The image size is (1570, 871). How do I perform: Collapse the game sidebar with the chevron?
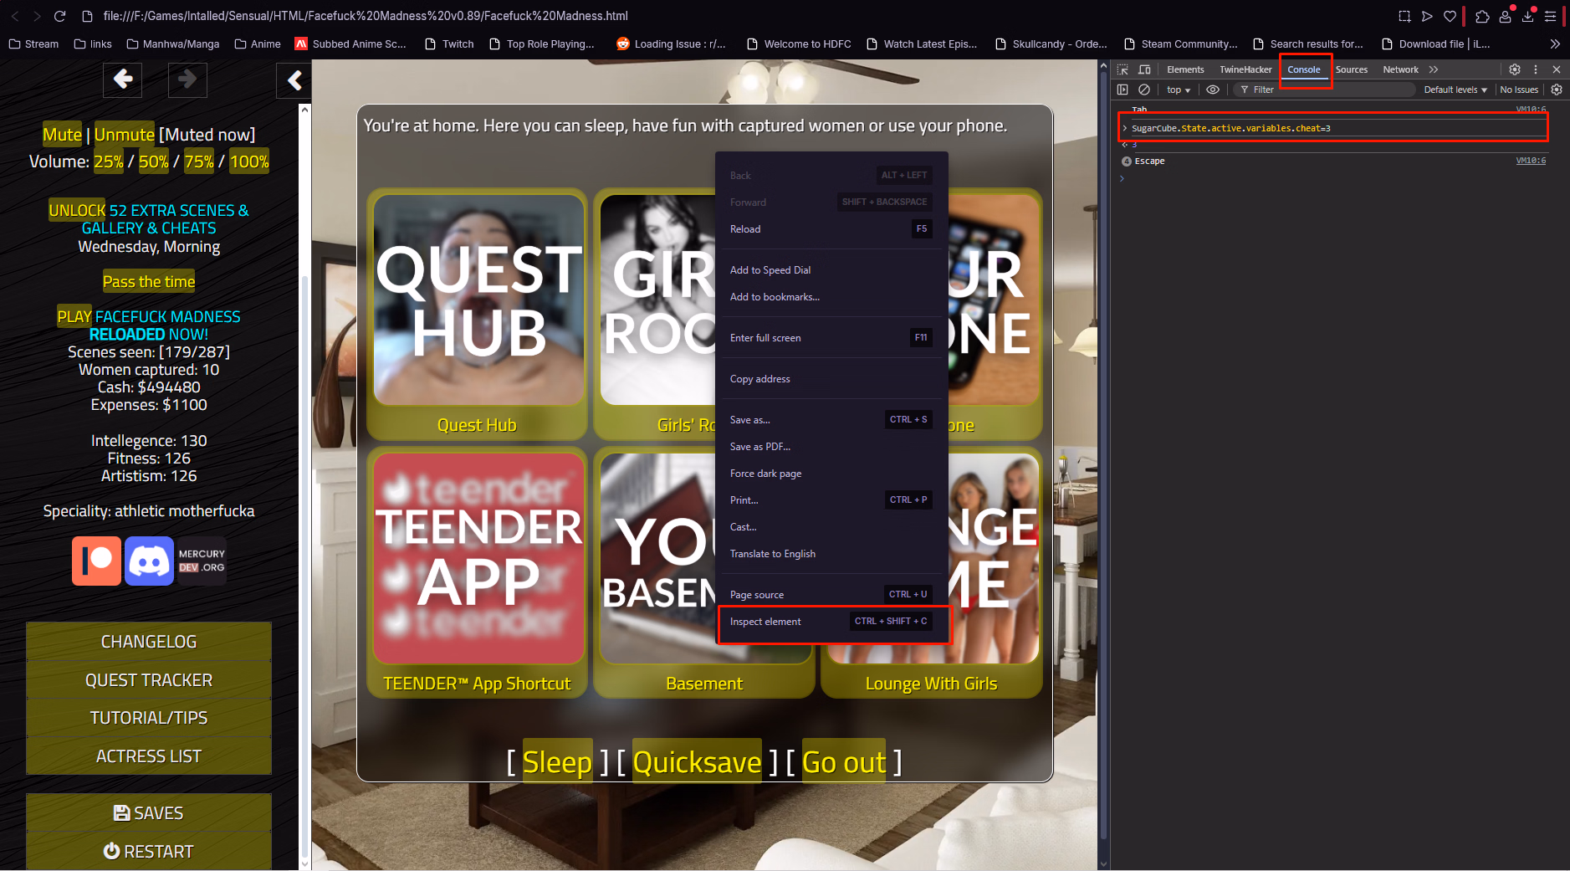click(x=294, y=80)
